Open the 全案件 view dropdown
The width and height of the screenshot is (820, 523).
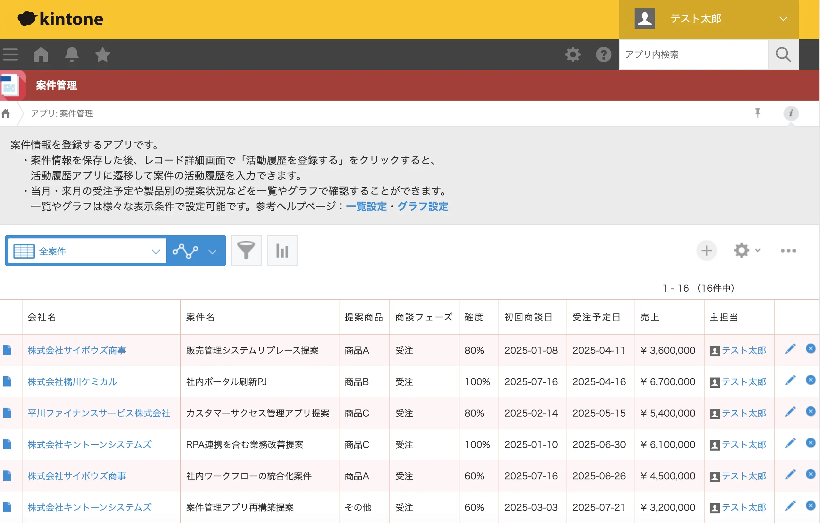tap(87, 251)
